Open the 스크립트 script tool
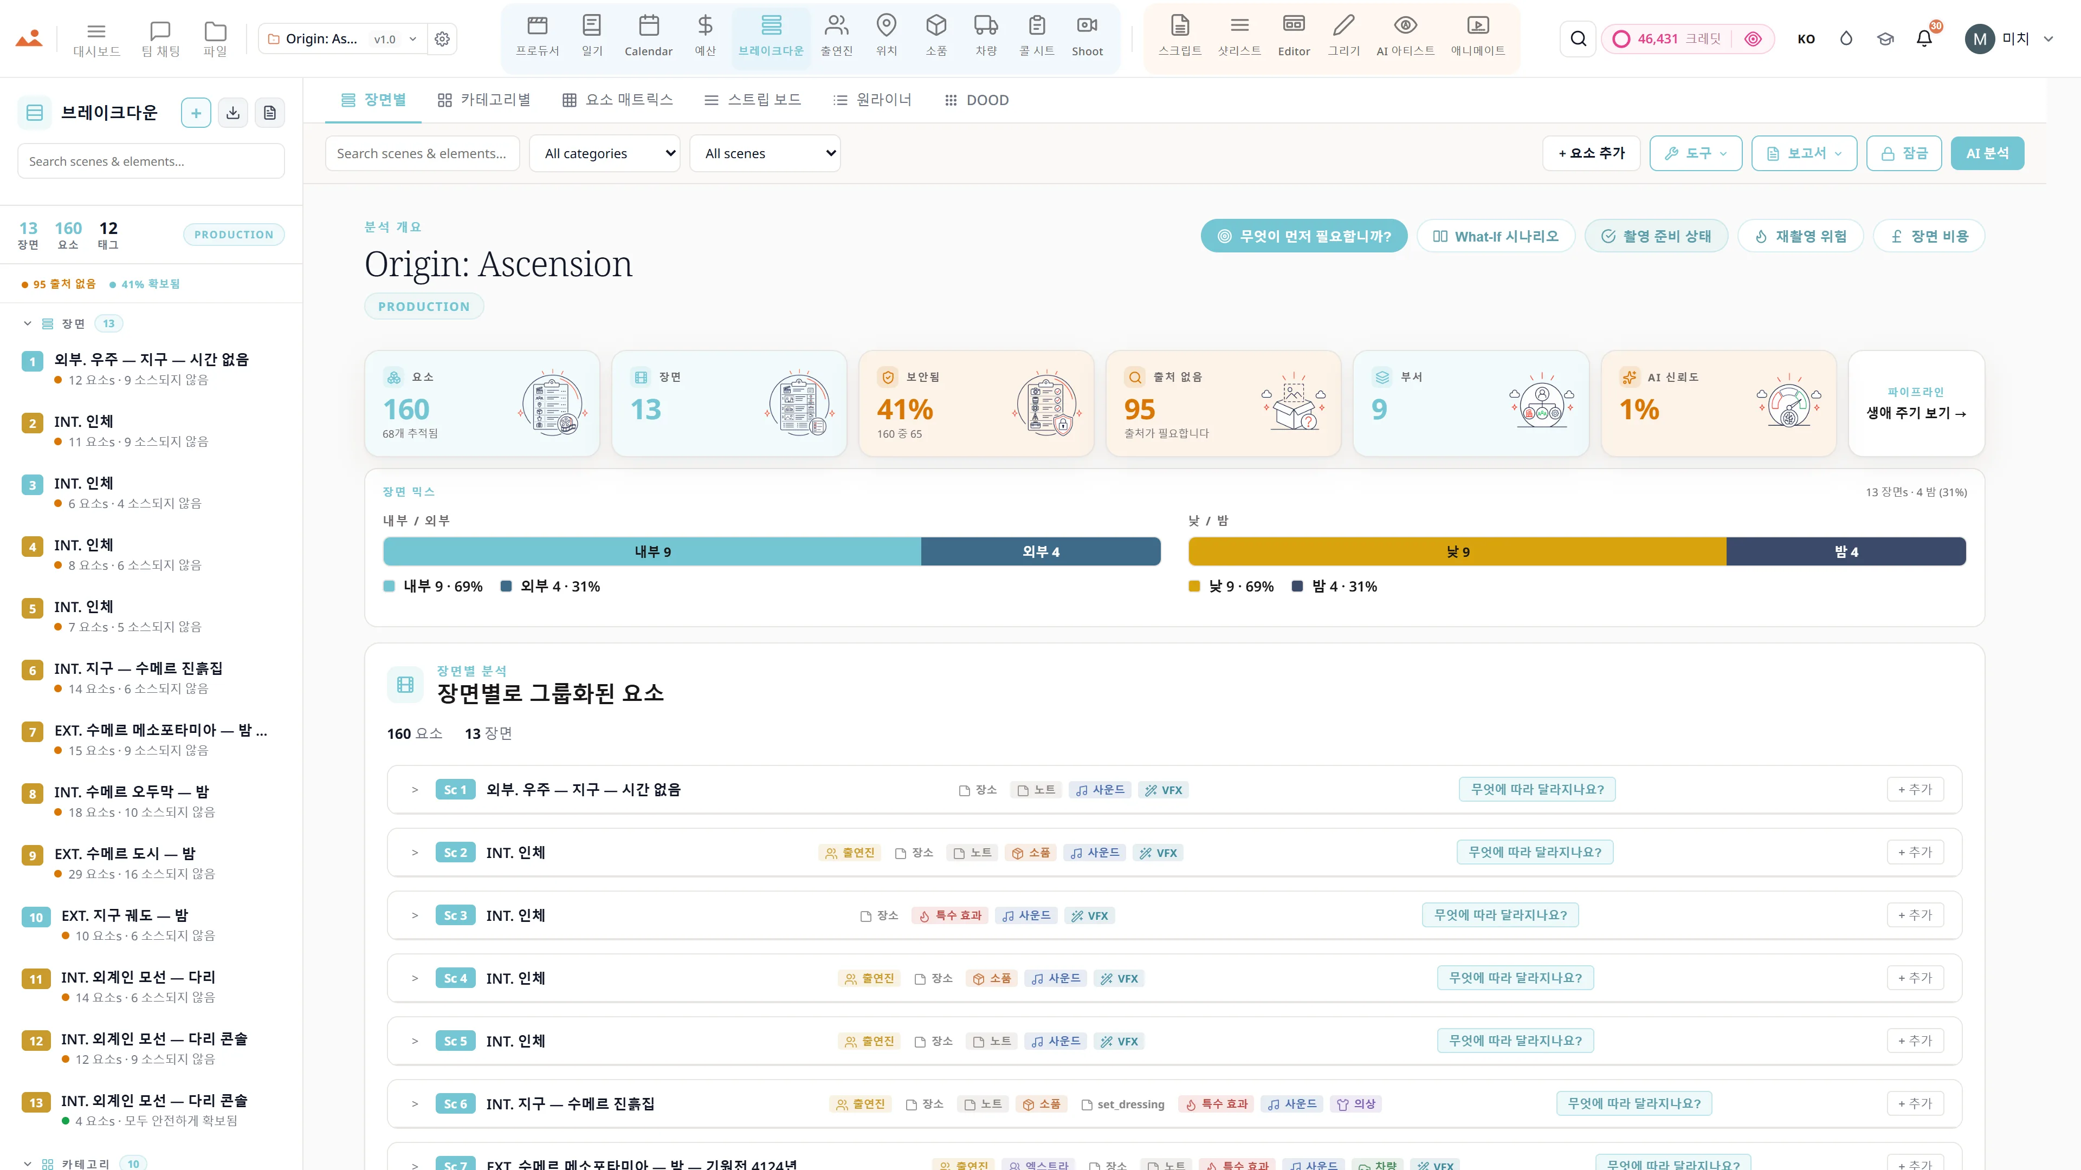This screenshot has width=2081, height=1170. click(x=1179, y=37)
